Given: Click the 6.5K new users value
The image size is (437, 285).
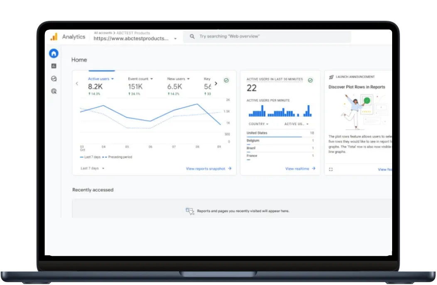Looking at the screenshot, I should click(174, 87).
